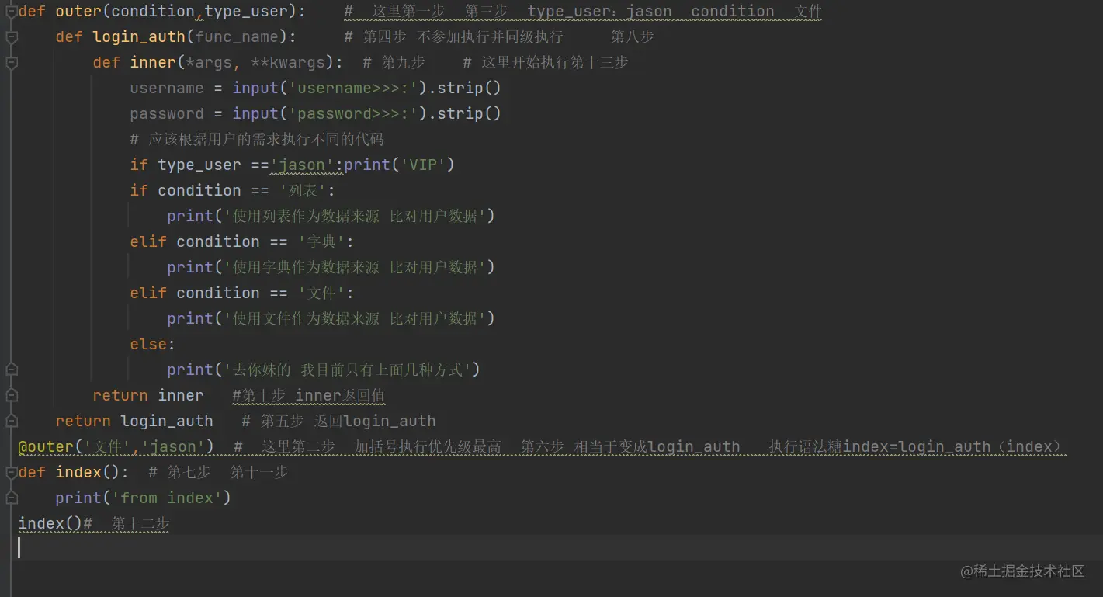Click fold-end marker beside print('去你妹的') line

(11, 370)
